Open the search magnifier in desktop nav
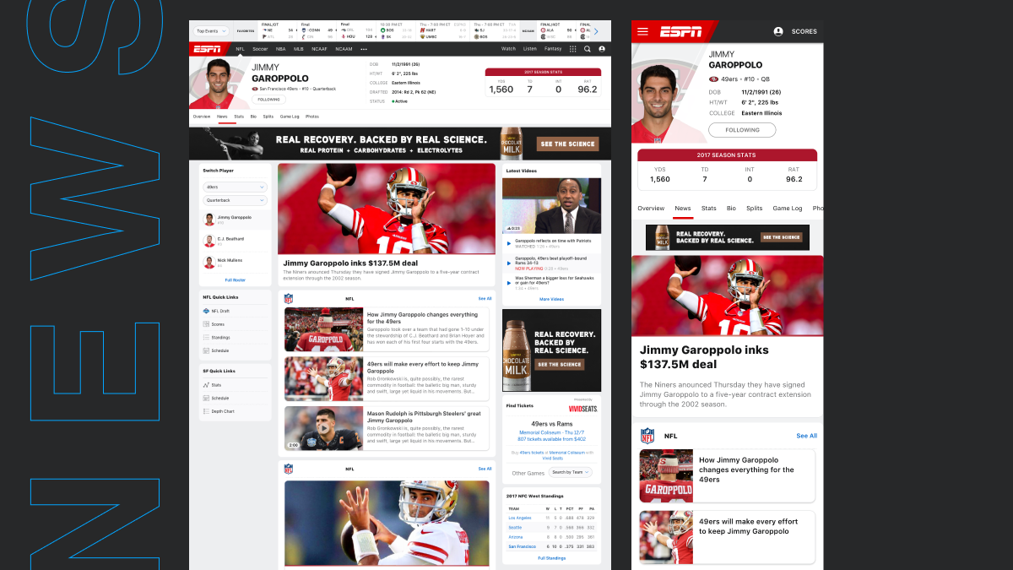The width and height of the screenshot is (1013, 570). (x=587, y=49)
